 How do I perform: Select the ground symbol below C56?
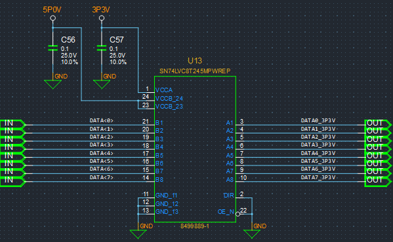tap(53, 84)
